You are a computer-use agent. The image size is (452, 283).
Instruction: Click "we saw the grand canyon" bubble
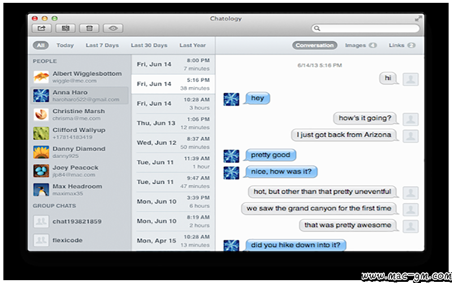319,208
